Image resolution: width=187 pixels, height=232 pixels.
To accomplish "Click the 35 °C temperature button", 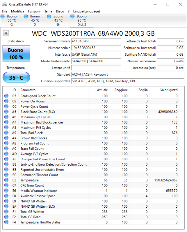I will [x=16, y=77].
